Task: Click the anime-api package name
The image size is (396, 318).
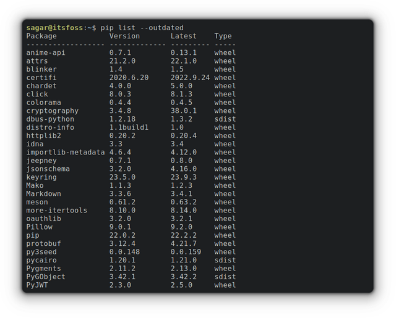Action: coord(46,52)
